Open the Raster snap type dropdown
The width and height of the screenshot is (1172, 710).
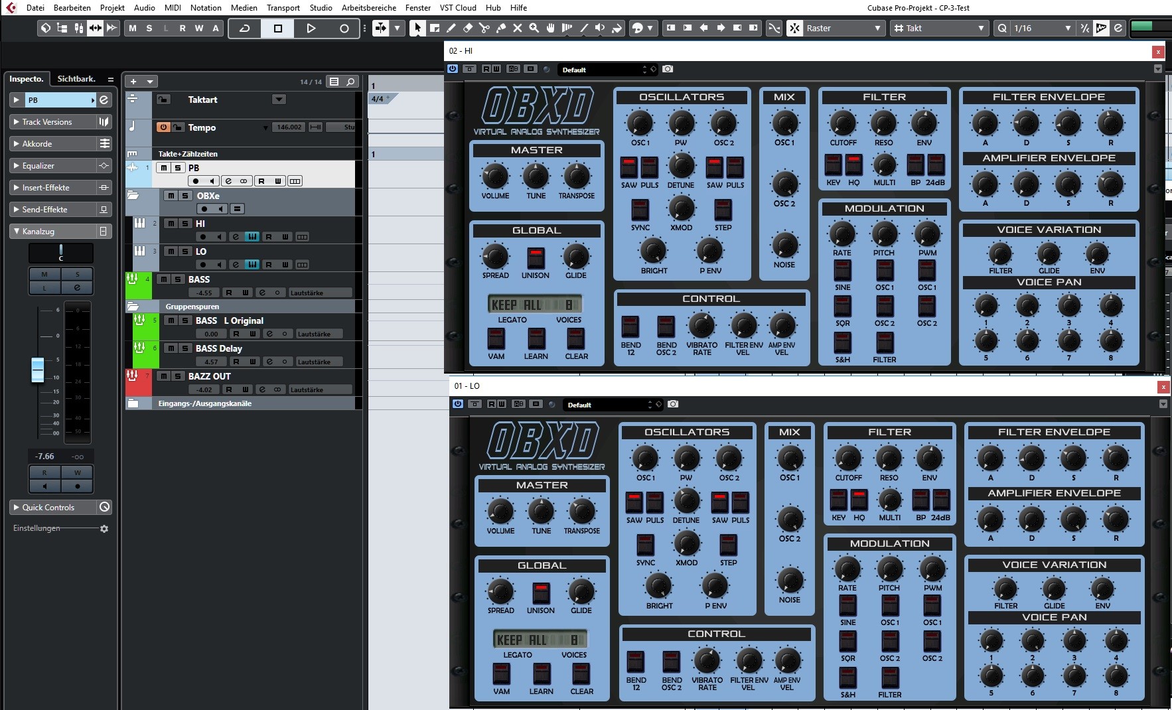(843, 28)
